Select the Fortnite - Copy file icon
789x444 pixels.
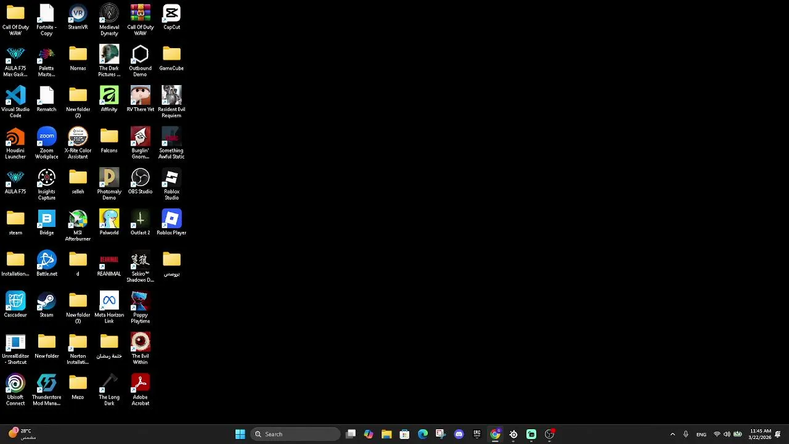pos(46,20)
